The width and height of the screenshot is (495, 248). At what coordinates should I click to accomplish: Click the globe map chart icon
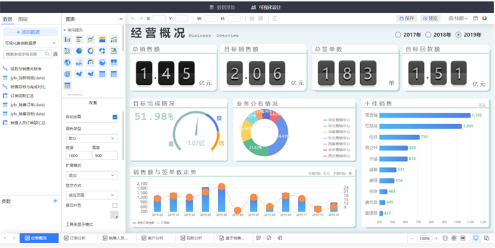click(x=67, y=63)
